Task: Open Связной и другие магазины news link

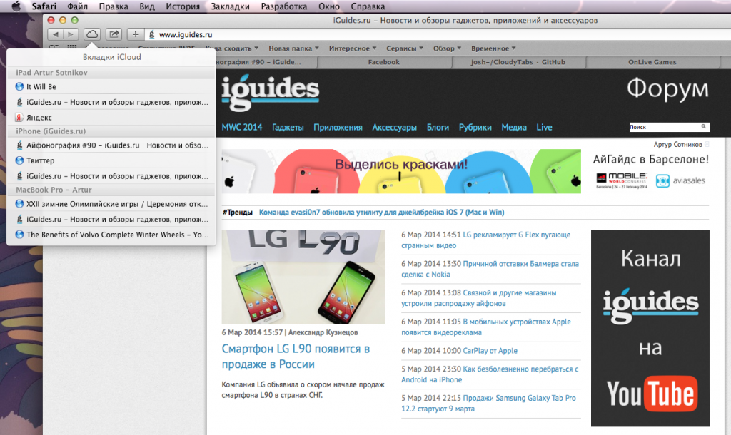Action: click(x=479, y=298)
